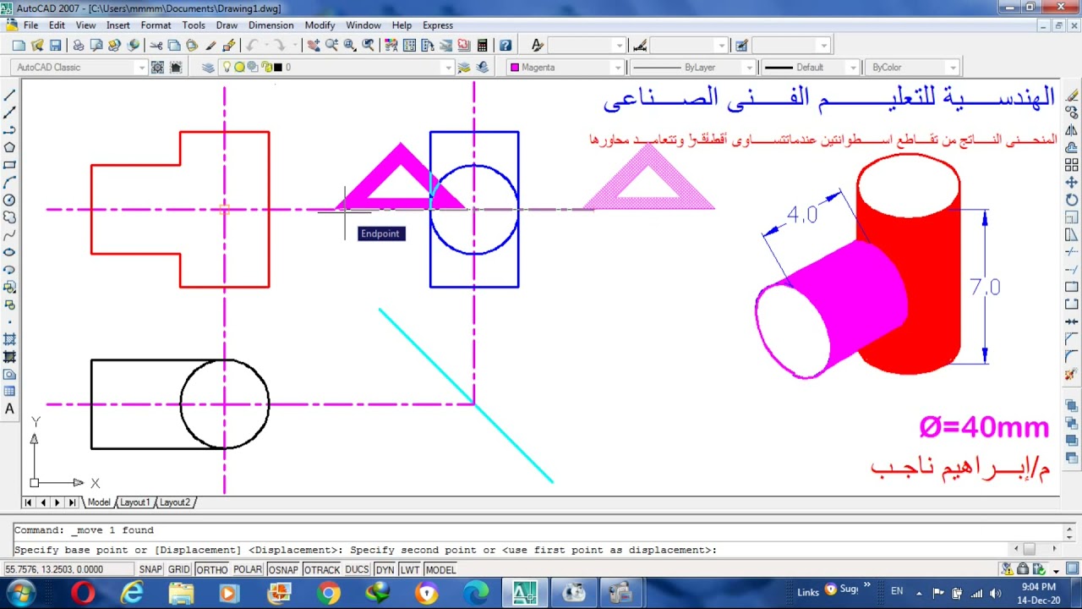Select the Arc draw tool

pyautogui.click(x=10, y=183)
